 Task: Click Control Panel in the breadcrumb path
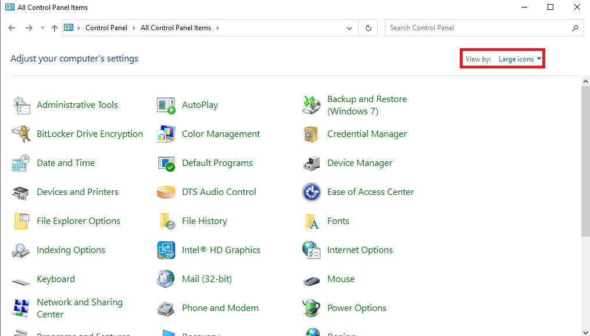click(106, 28)
